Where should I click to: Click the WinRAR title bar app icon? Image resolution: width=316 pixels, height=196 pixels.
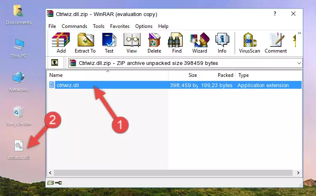pyautogui.click(x=50, y=14)
